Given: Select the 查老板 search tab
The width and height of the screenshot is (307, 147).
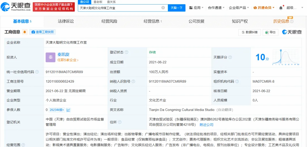Looking at the screenshot, I should coord(98,2).
